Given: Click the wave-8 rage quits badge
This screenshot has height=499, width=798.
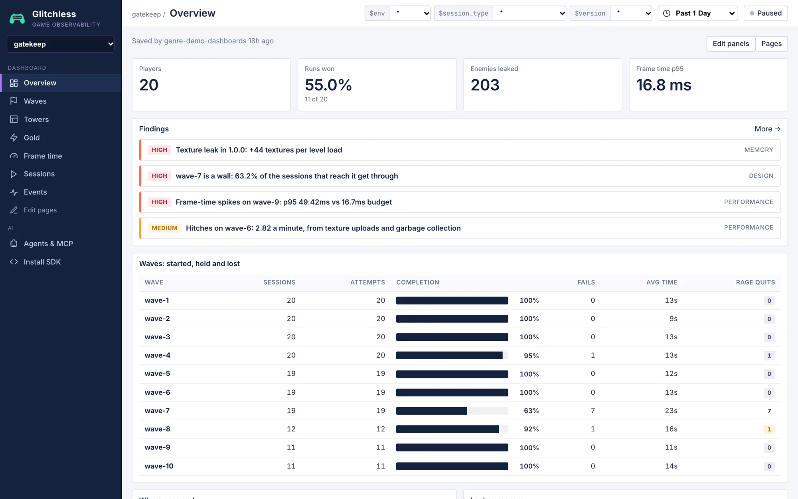Looking at the screenshot, I should point(769,429).
